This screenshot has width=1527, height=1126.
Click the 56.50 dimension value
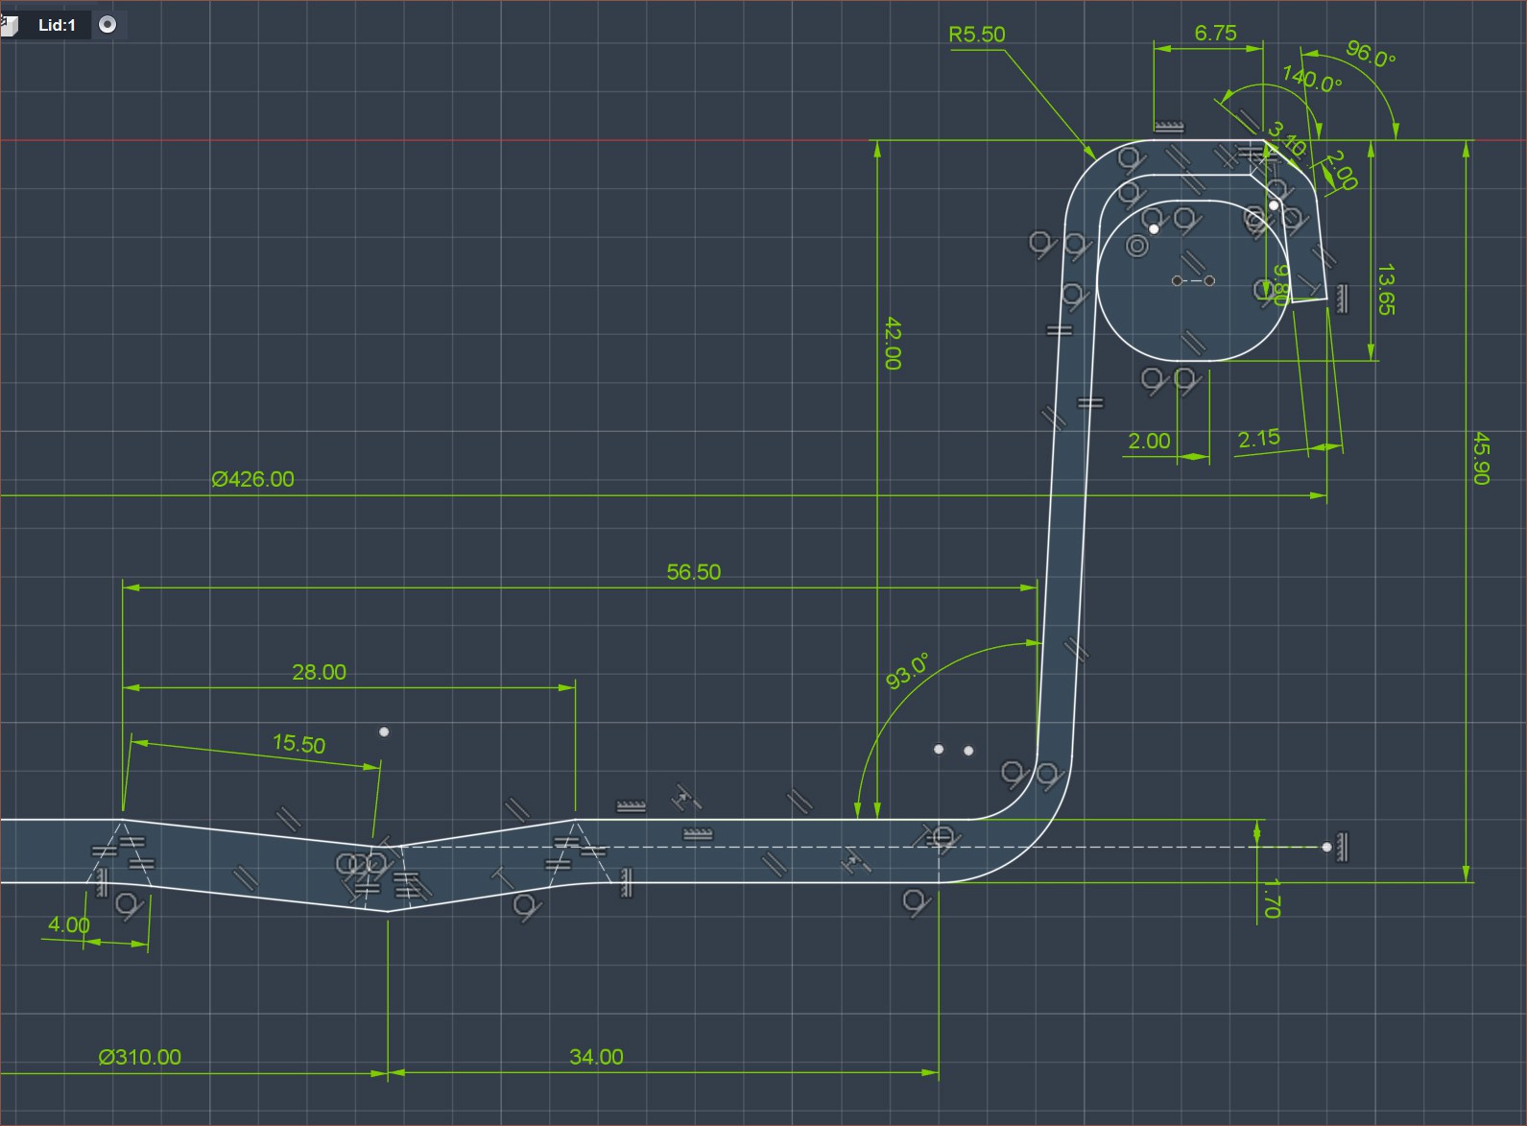coord(693,572)
